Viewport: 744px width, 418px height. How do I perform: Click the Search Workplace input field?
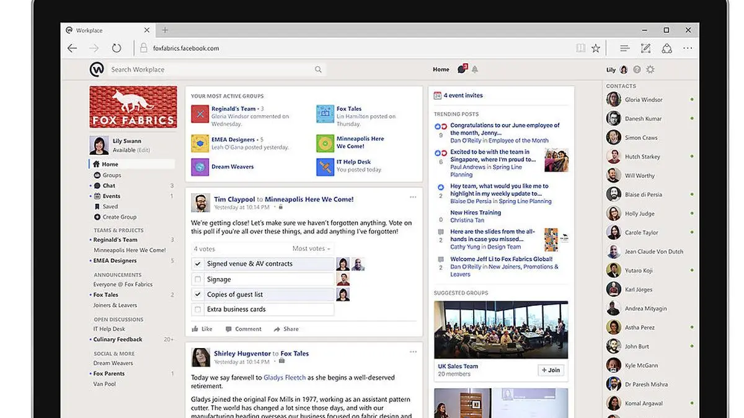pyautogui.click(x=211, y=69)
